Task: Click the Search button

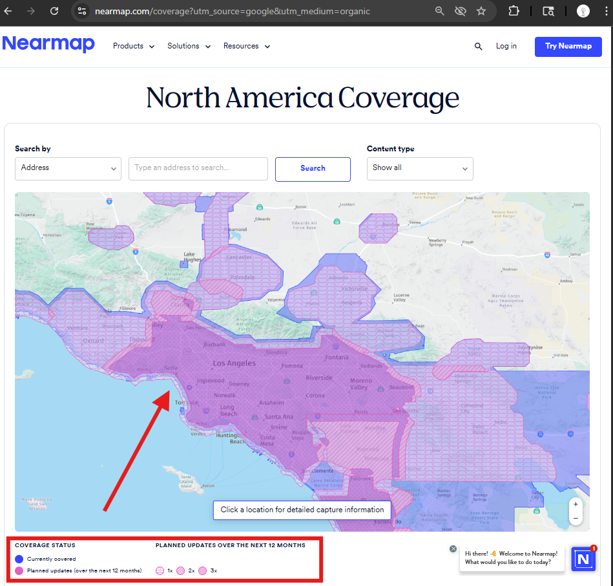Action: pyautogui.click(x=313, y=169)
